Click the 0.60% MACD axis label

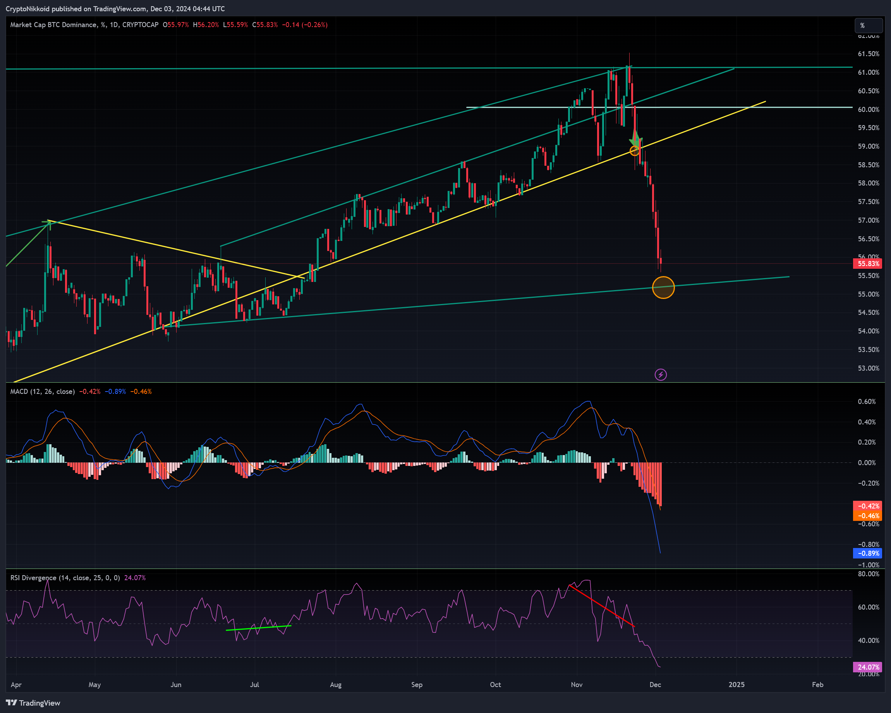click(x=867, y=402)
